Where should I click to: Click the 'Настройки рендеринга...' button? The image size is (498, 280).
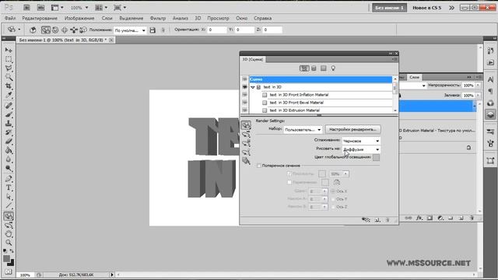pos(352,130)
